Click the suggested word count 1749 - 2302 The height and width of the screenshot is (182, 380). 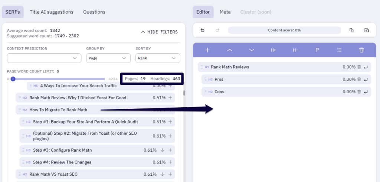coord(67,36)
